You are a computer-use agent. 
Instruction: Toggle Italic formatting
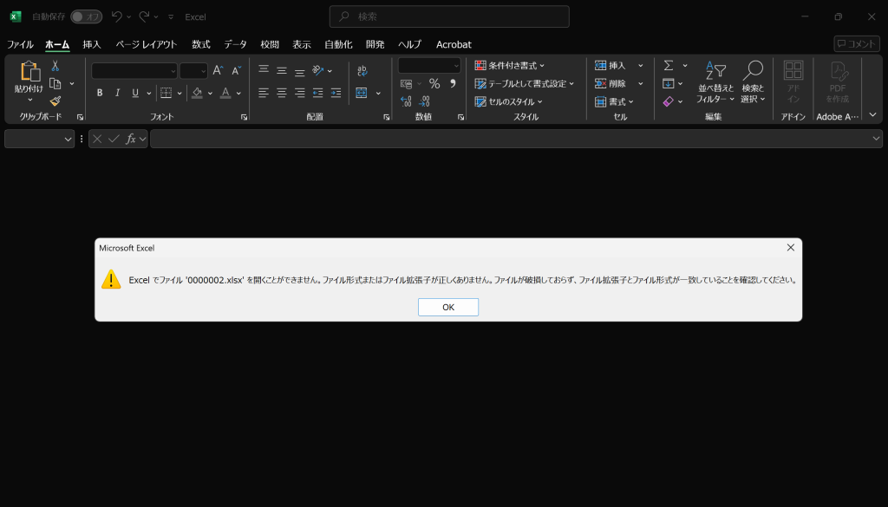click(x=117, y=93)
